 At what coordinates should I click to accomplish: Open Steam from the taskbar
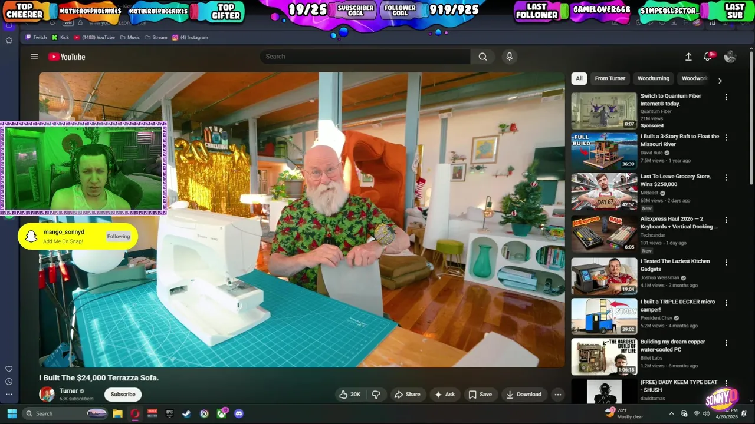click(x=186, y=413)
